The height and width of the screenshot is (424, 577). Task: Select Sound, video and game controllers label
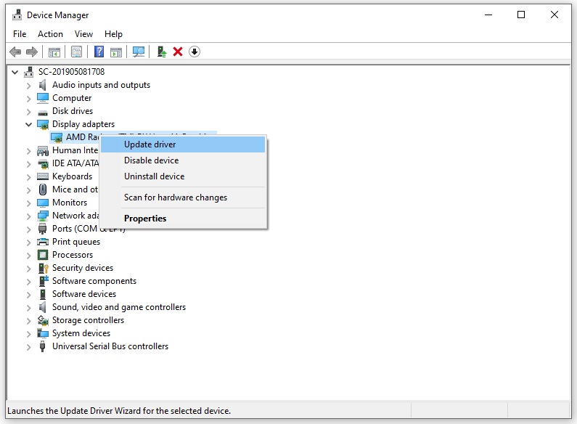pos(119,307)
